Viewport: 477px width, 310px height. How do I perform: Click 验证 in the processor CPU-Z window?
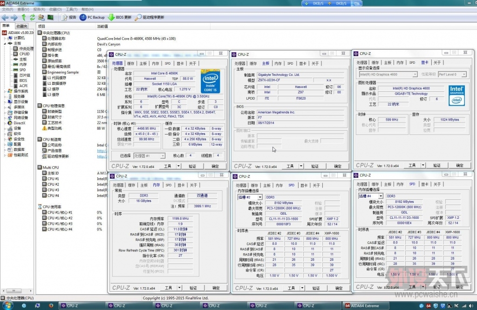[192, 166]
